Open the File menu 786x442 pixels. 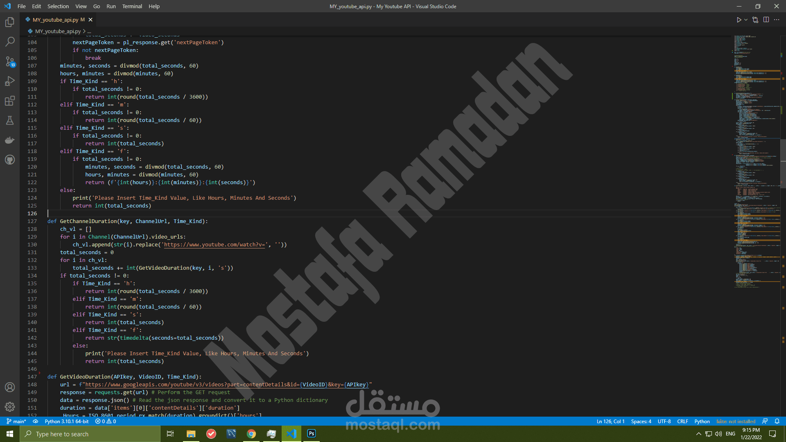(x=22, y=6)
